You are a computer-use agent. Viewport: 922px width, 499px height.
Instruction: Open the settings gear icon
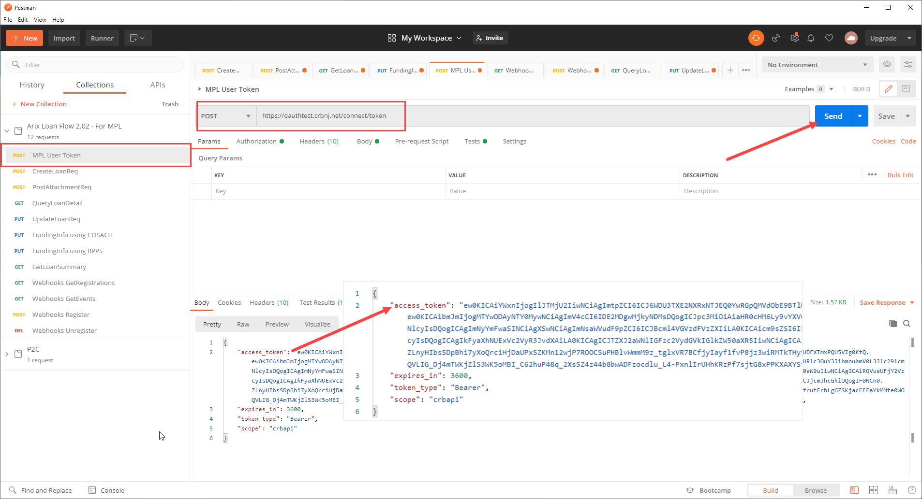(x=794, y=38)
